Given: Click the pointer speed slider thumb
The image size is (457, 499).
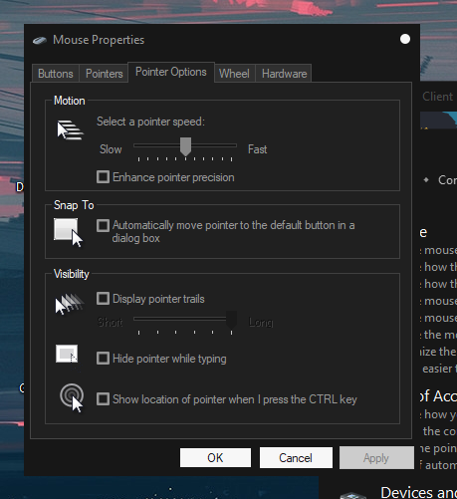Looking at the screenshot, I should pos(185,146).
